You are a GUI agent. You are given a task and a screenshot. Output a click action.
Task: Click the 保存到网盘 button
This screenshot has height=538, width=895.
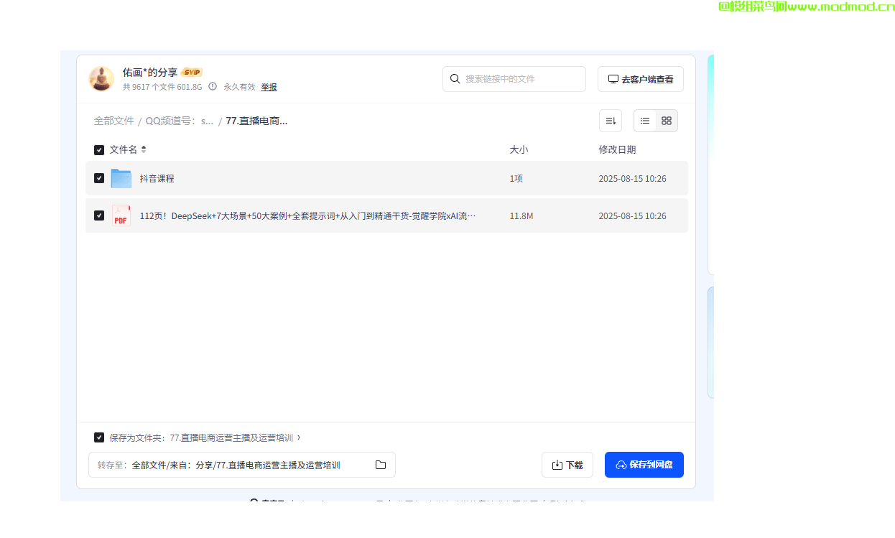coord(644,465)
